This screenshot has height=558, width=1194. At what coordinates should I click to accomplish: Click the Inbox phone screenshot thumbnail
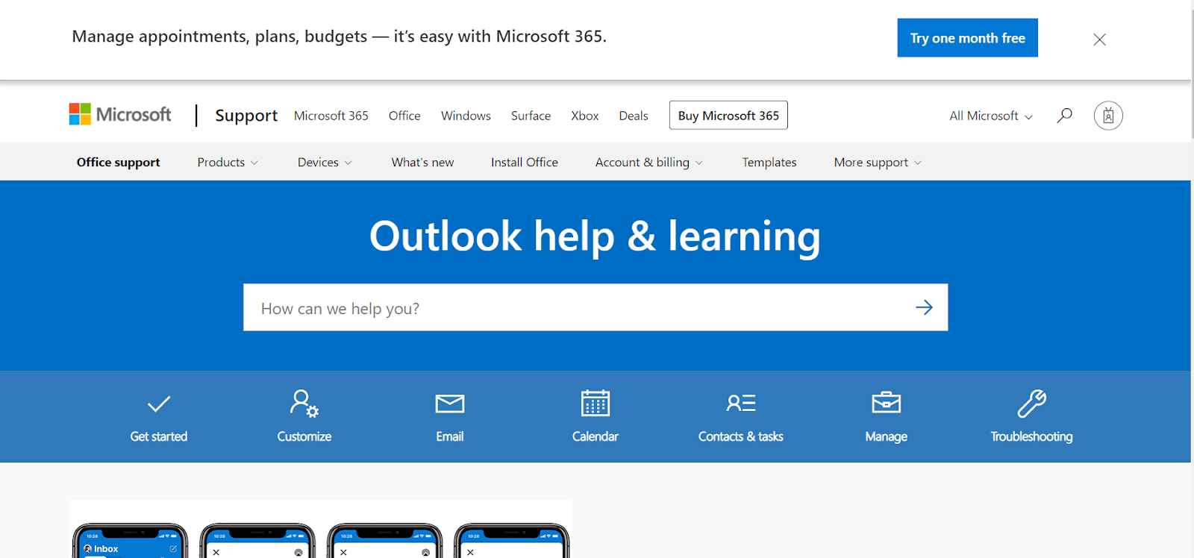pos(130,541)
